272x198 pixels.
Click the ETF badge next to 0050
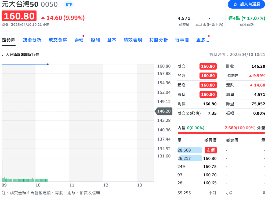click(x=69, y=5)
